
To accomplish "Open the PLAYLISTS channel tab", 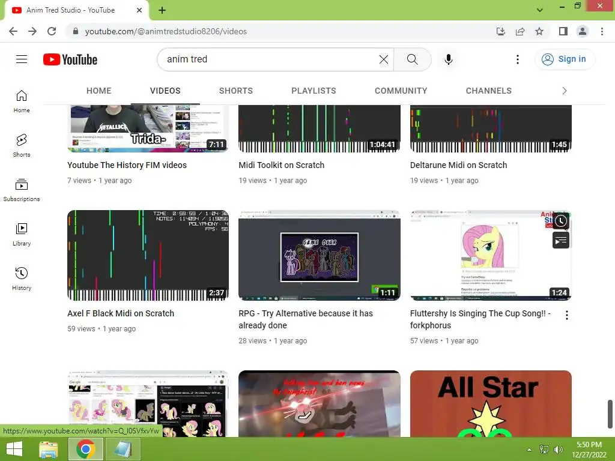I will (314, 91).
